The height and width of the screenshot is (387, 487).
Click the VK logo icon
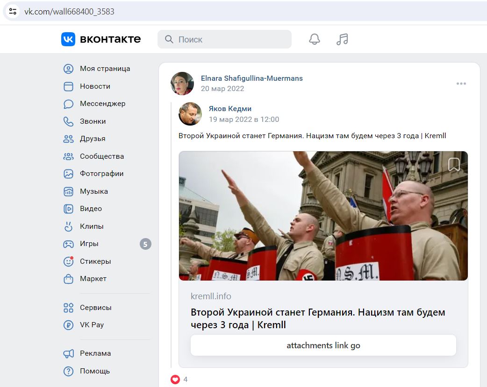pos(68,39)
